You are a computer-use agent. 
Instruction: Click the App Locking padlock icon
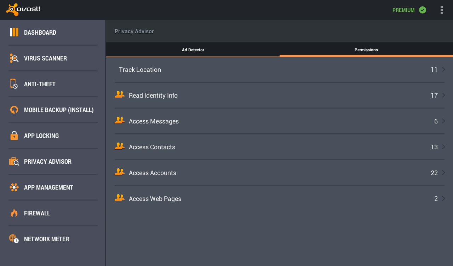(x=14, y=135)
